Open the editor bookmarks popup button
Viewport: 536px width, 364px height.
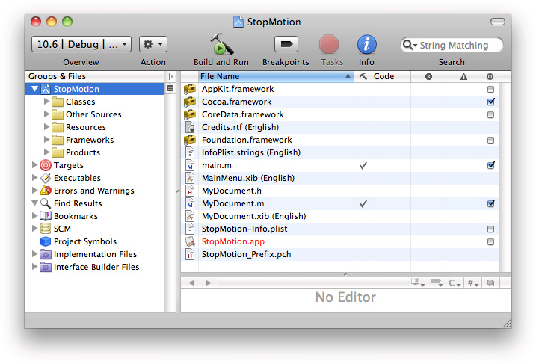coord(418,283)
